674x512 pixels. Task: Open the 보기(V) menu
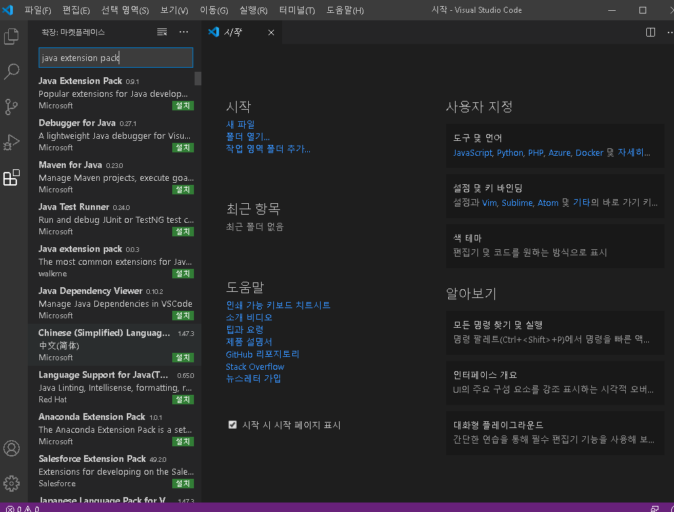coord(174,10)
